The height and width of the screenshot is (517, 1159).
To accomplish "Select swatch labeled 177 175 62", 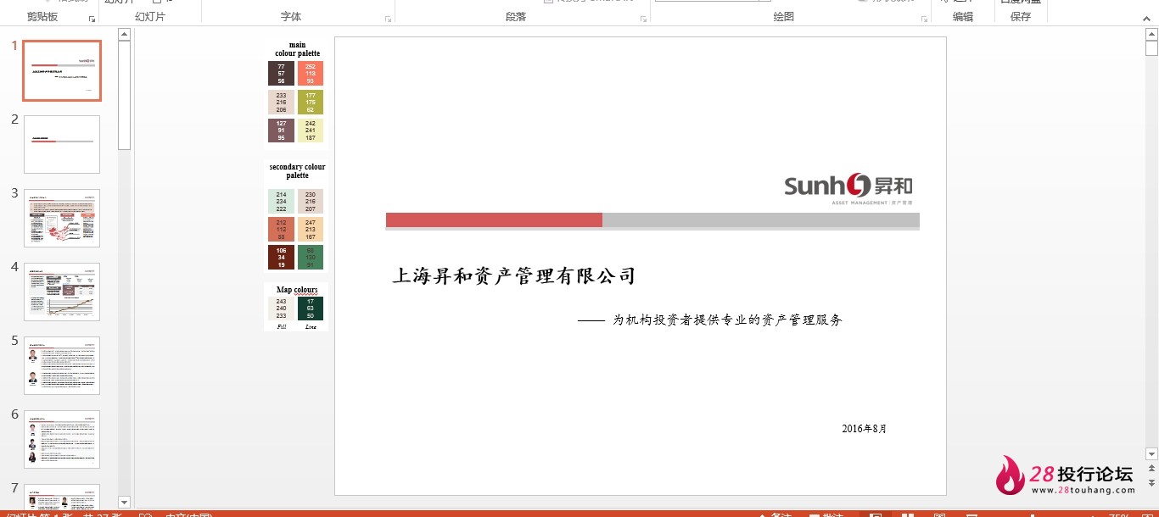I will coord(311,102).
